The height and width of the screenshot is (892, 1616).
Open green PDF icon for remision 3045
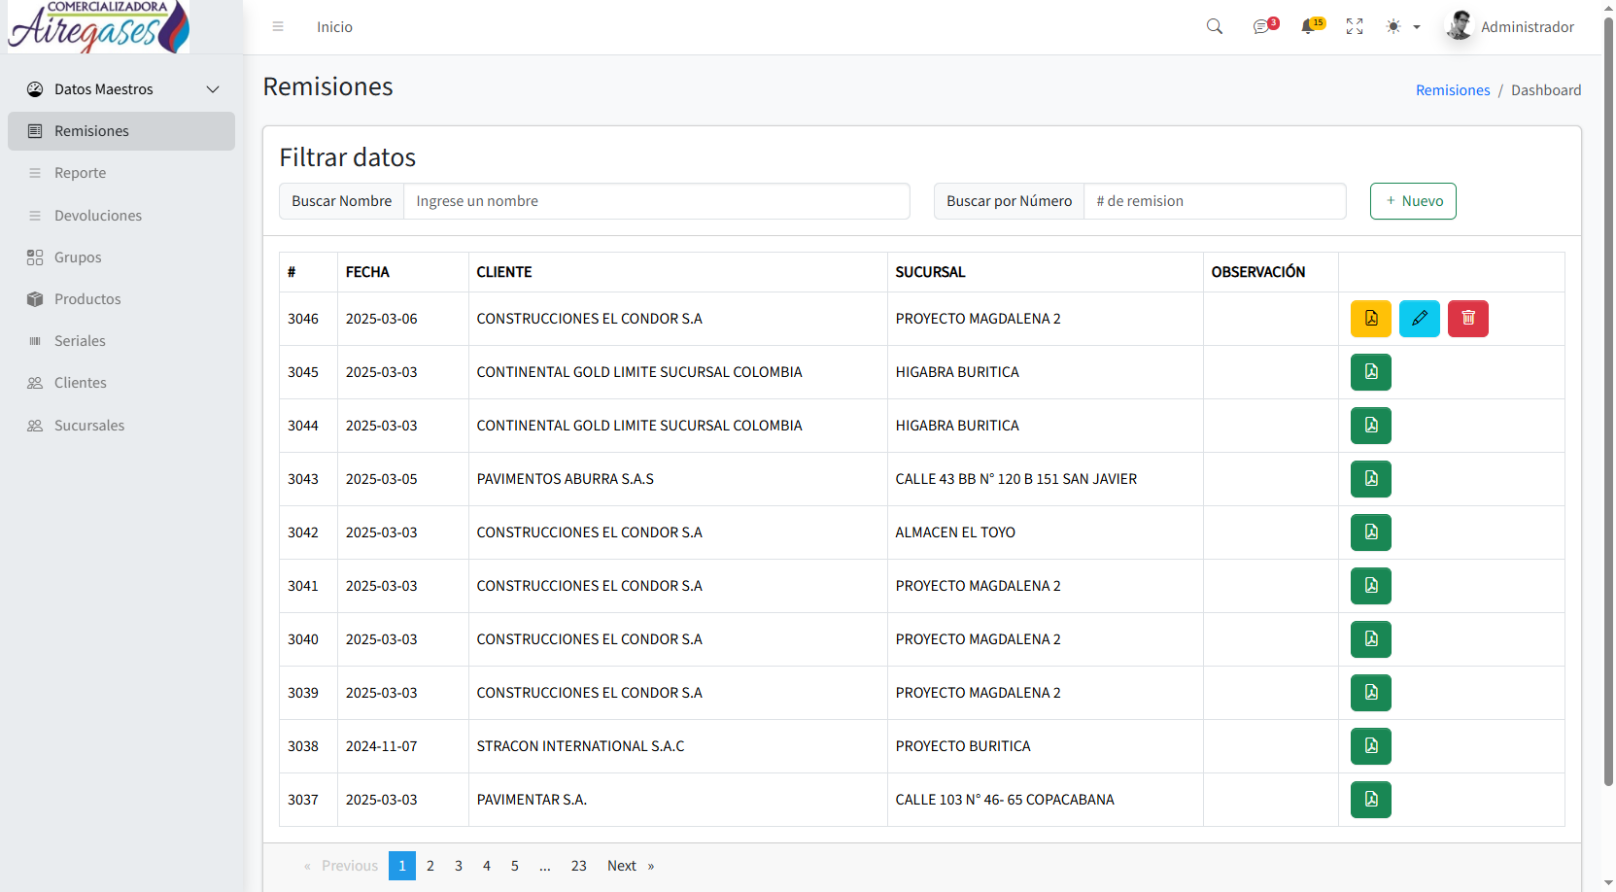(1370, 372)
